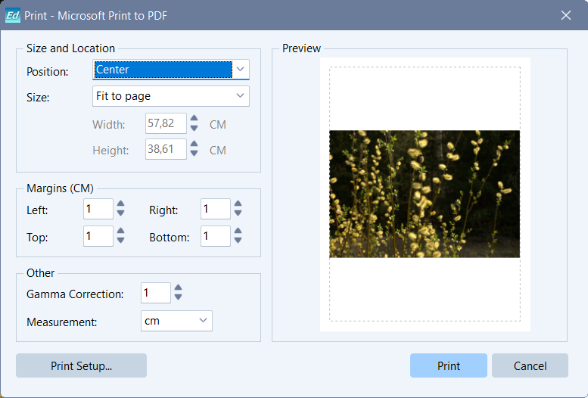
Task: Decrease Gamma Correction with down arrow
Action: tap(179, 297)
